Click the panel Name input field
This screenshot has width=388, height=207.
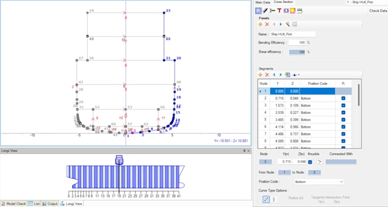[x=292, y=34]
